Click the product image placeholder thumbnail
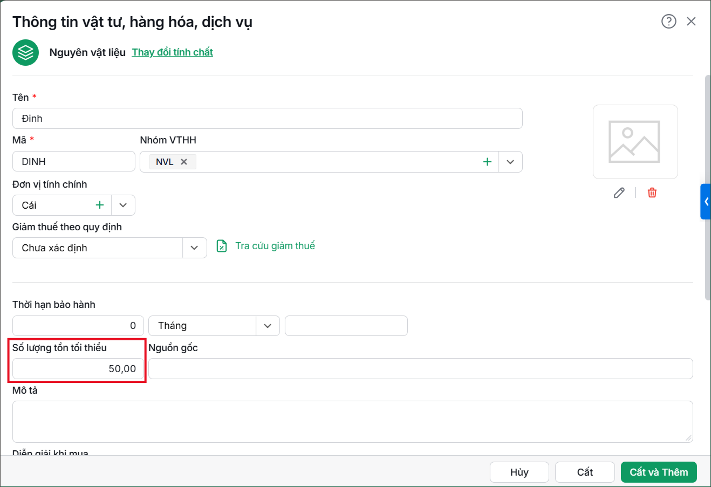This screenshot has height=487, width=711. [635, 142]
